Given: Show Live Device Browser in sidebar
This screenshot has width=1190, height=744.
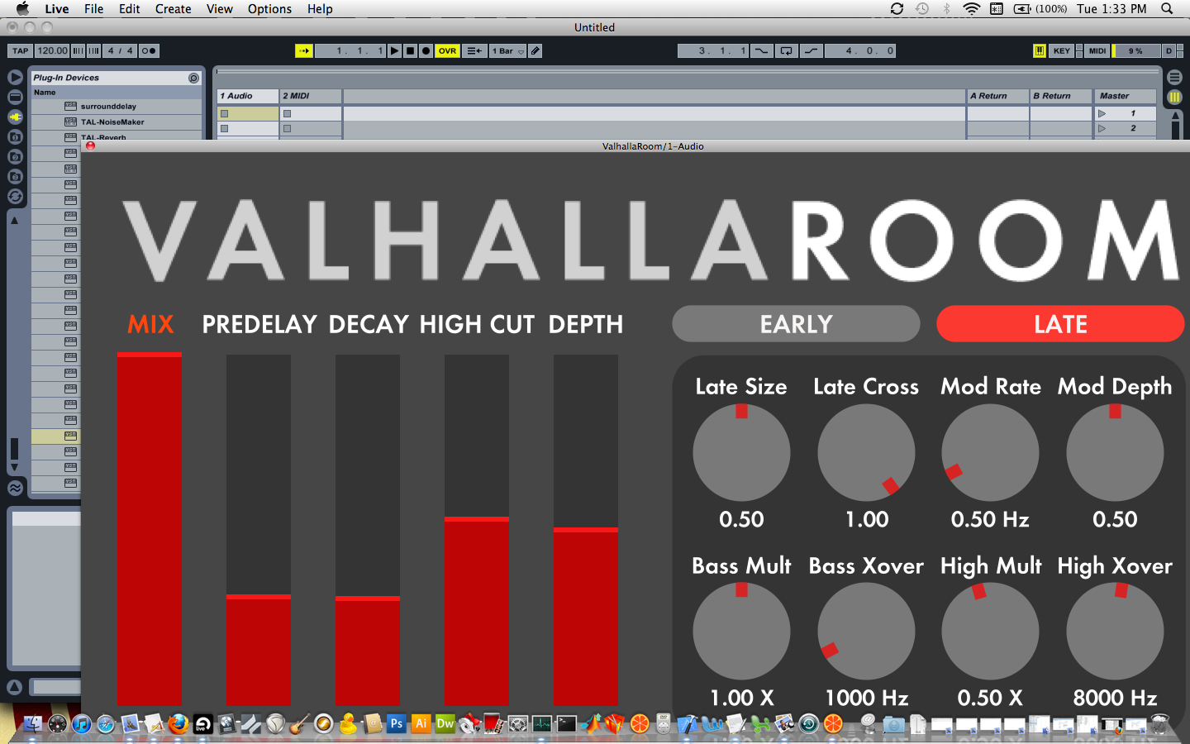Looking at the screenshot, I should (x=15, y=97).
